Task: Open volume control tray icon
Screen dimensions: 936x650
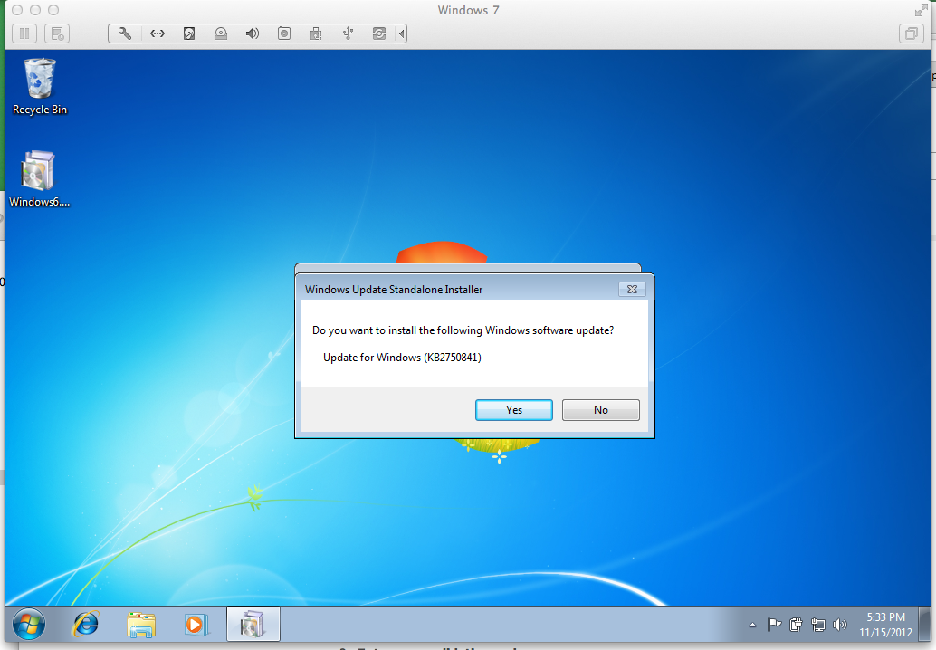Action: click(x=840, y=625)
